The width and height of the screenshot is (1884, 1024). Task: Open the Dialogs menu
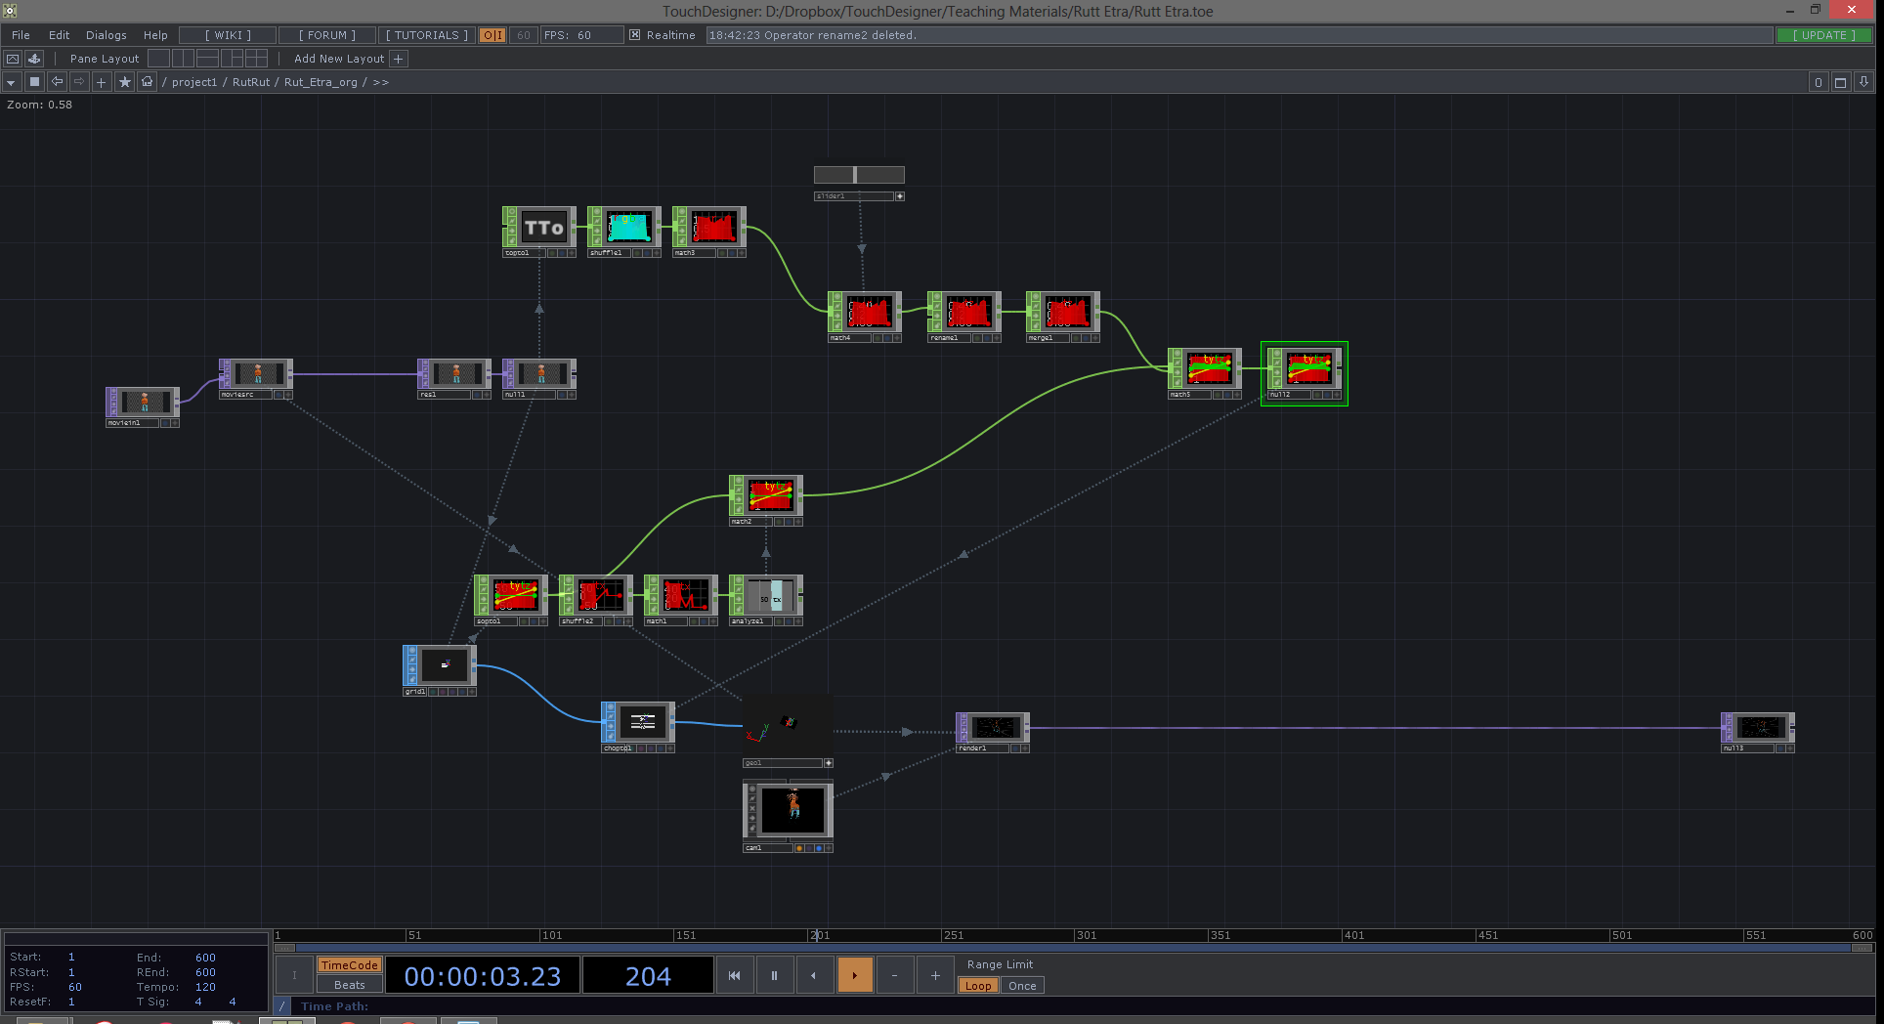tap(106, 35)
